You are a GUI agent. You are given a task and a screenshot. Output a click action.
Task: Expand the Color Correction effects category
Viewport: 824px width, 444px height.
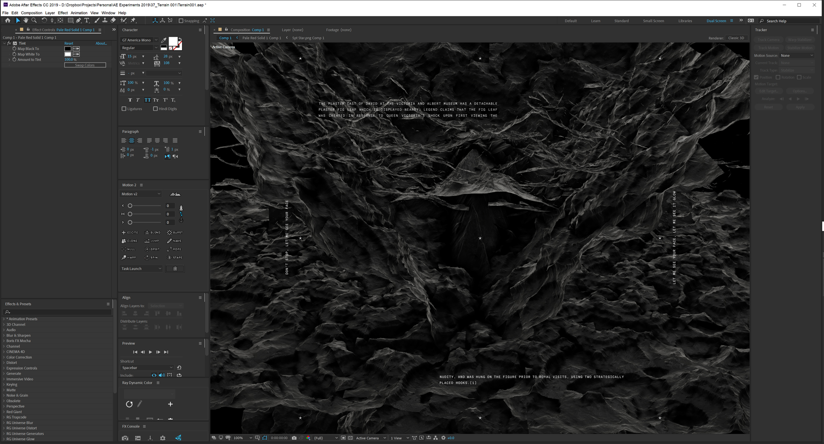click(19, 357)
